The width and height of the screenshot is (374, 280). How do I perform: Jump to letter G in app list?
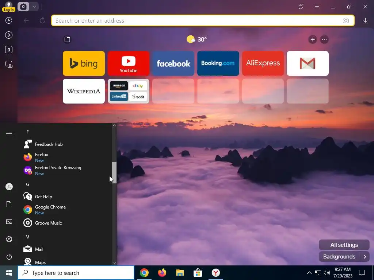(27, 184)
